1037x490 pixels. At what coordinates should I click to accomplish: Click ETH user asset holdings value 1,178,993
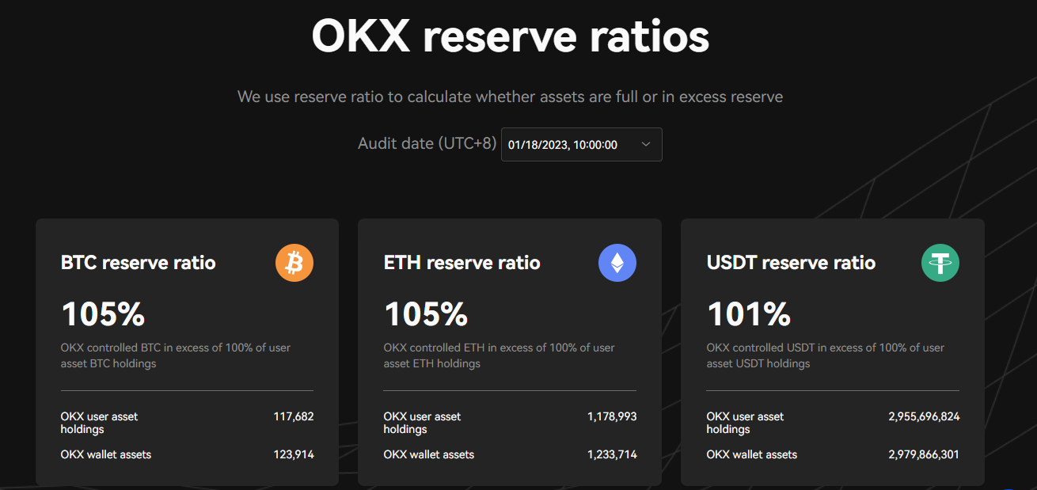pyautogui.click(x=612, y=416)
